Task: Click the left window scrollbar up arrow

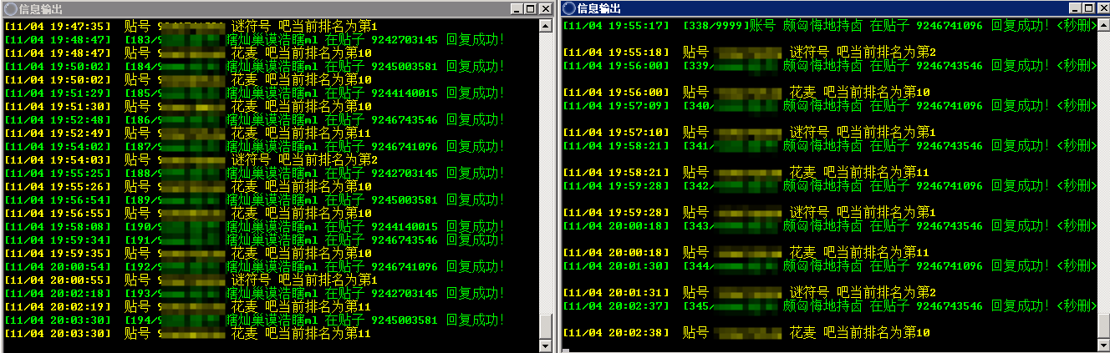Action: pos(546,24)
